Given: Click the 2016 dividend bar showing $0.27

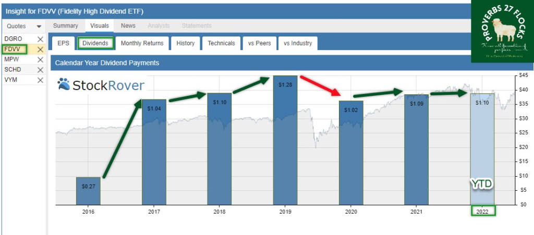Looking at the screenshot, I should point(88,191).
